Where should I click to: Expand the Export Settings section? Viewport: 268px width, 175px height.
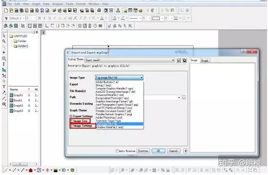(x=71, y=116)
